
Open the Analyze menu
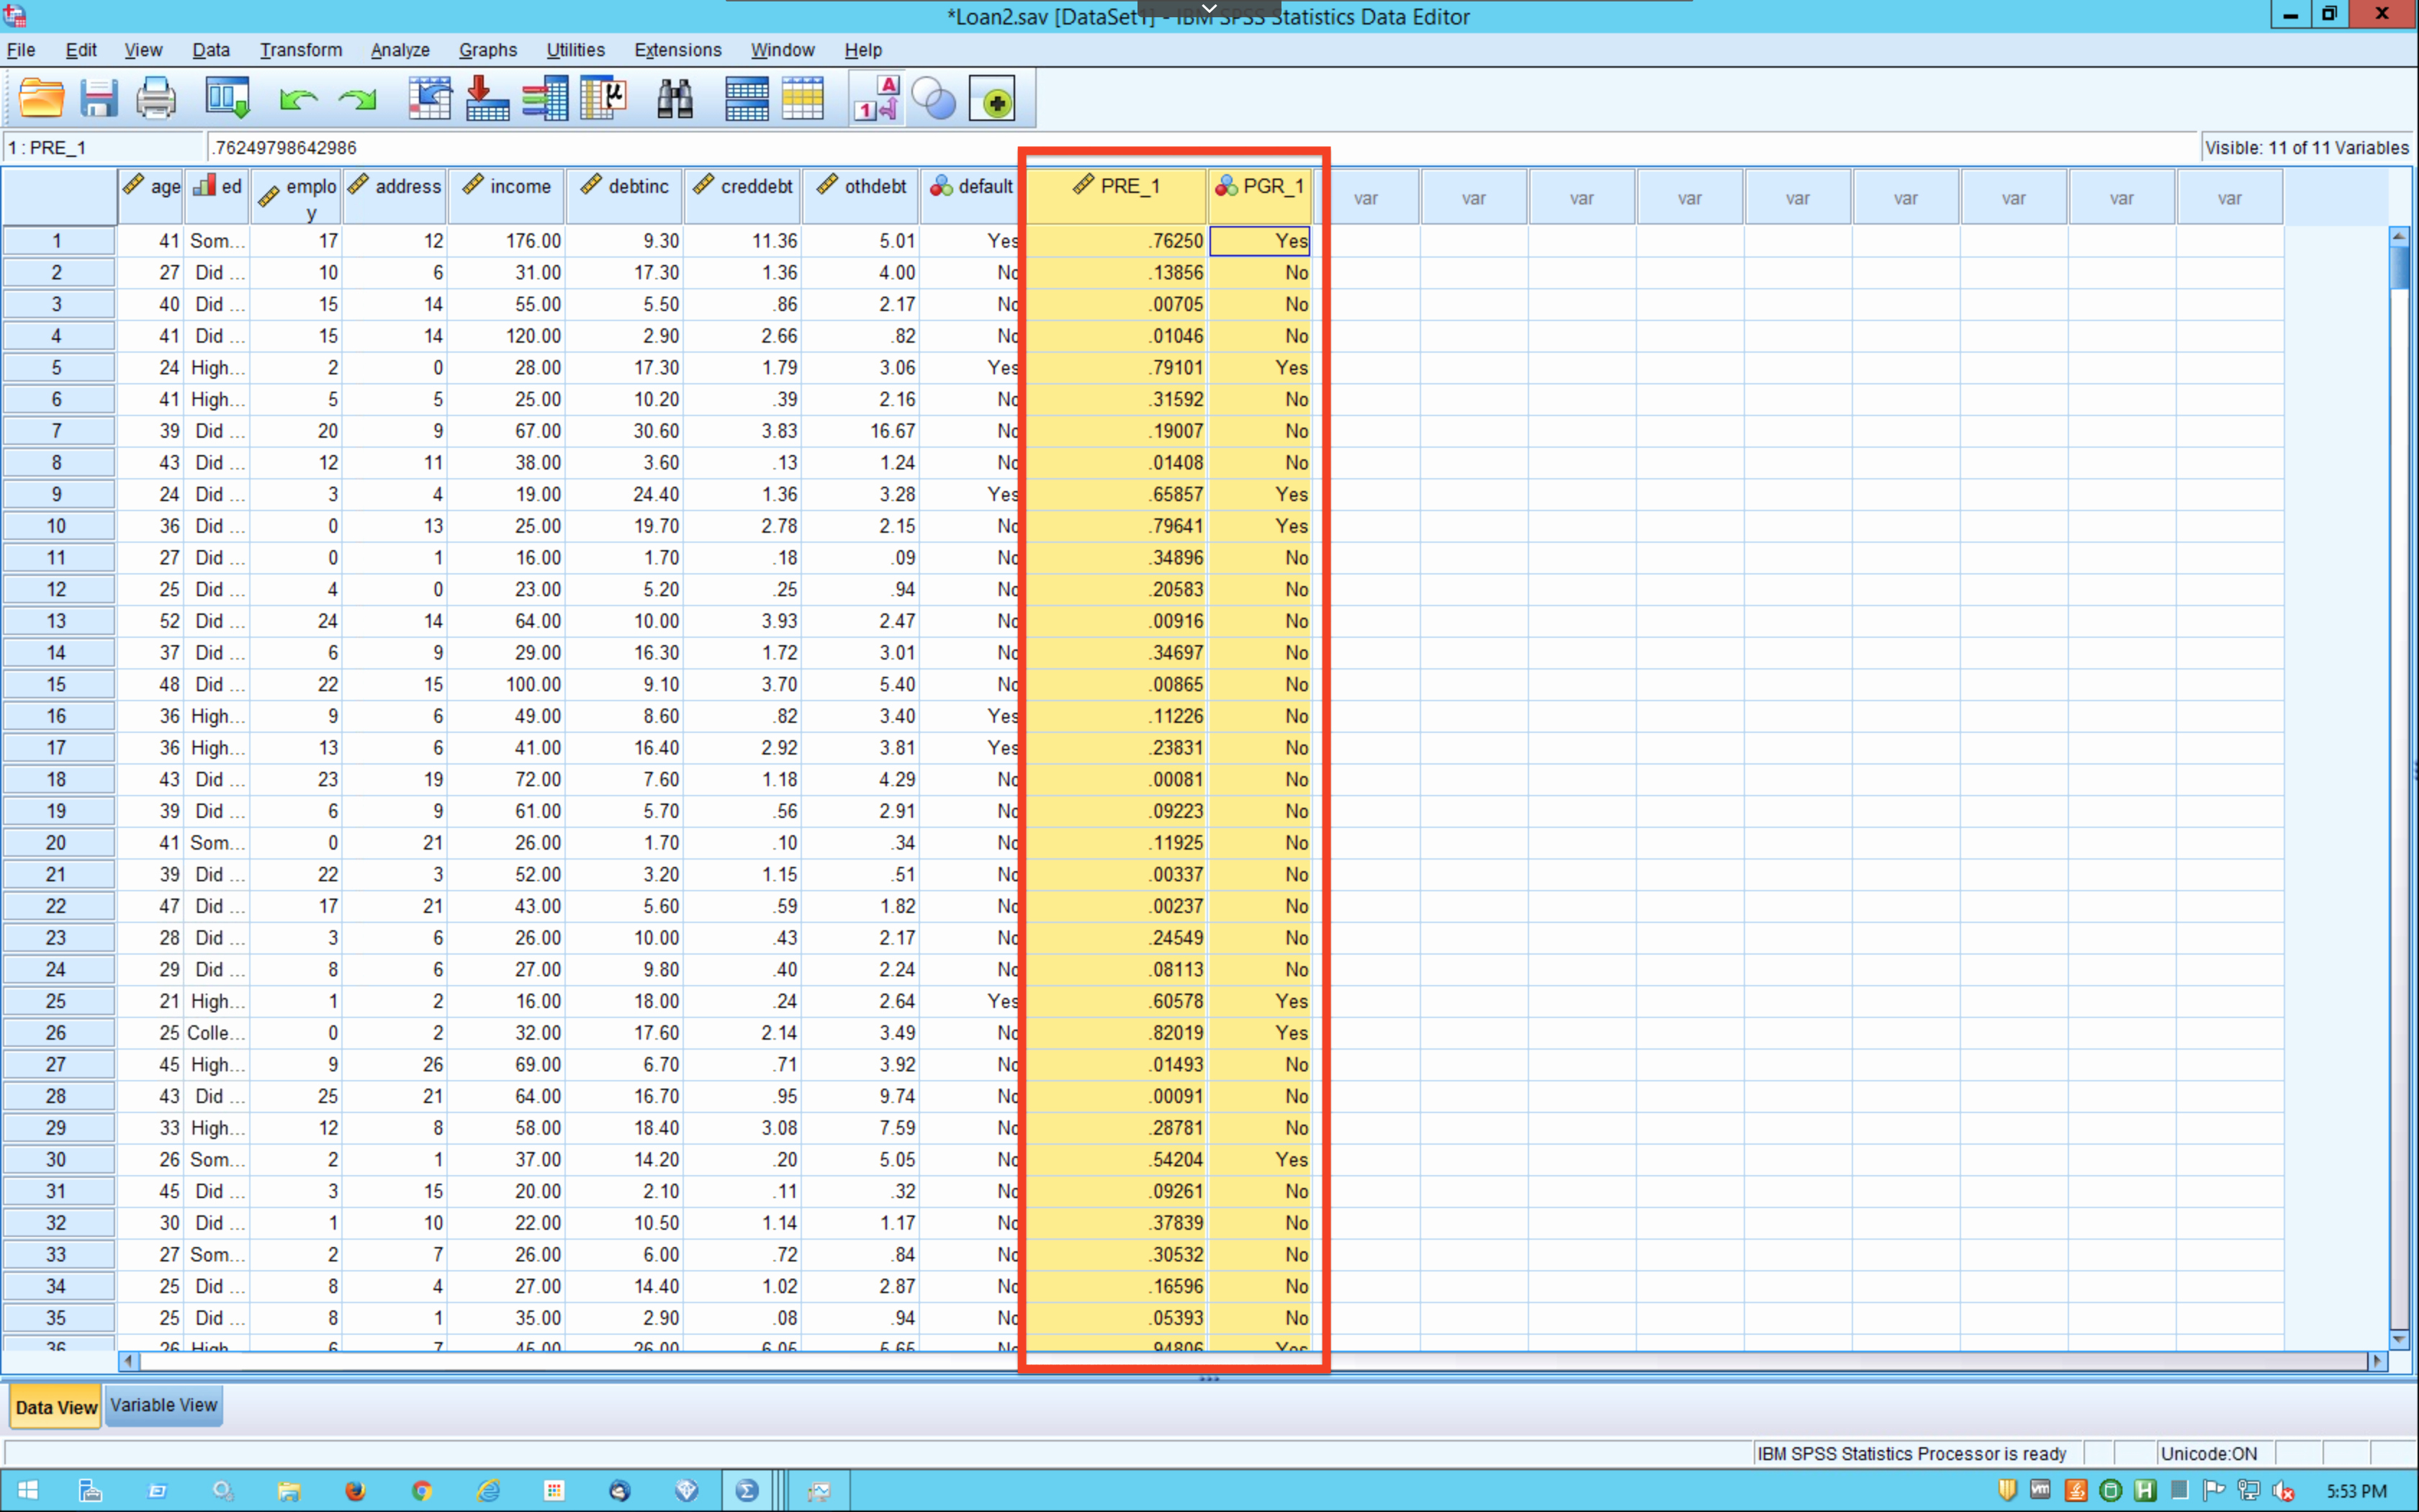click(x=400, y=50)
